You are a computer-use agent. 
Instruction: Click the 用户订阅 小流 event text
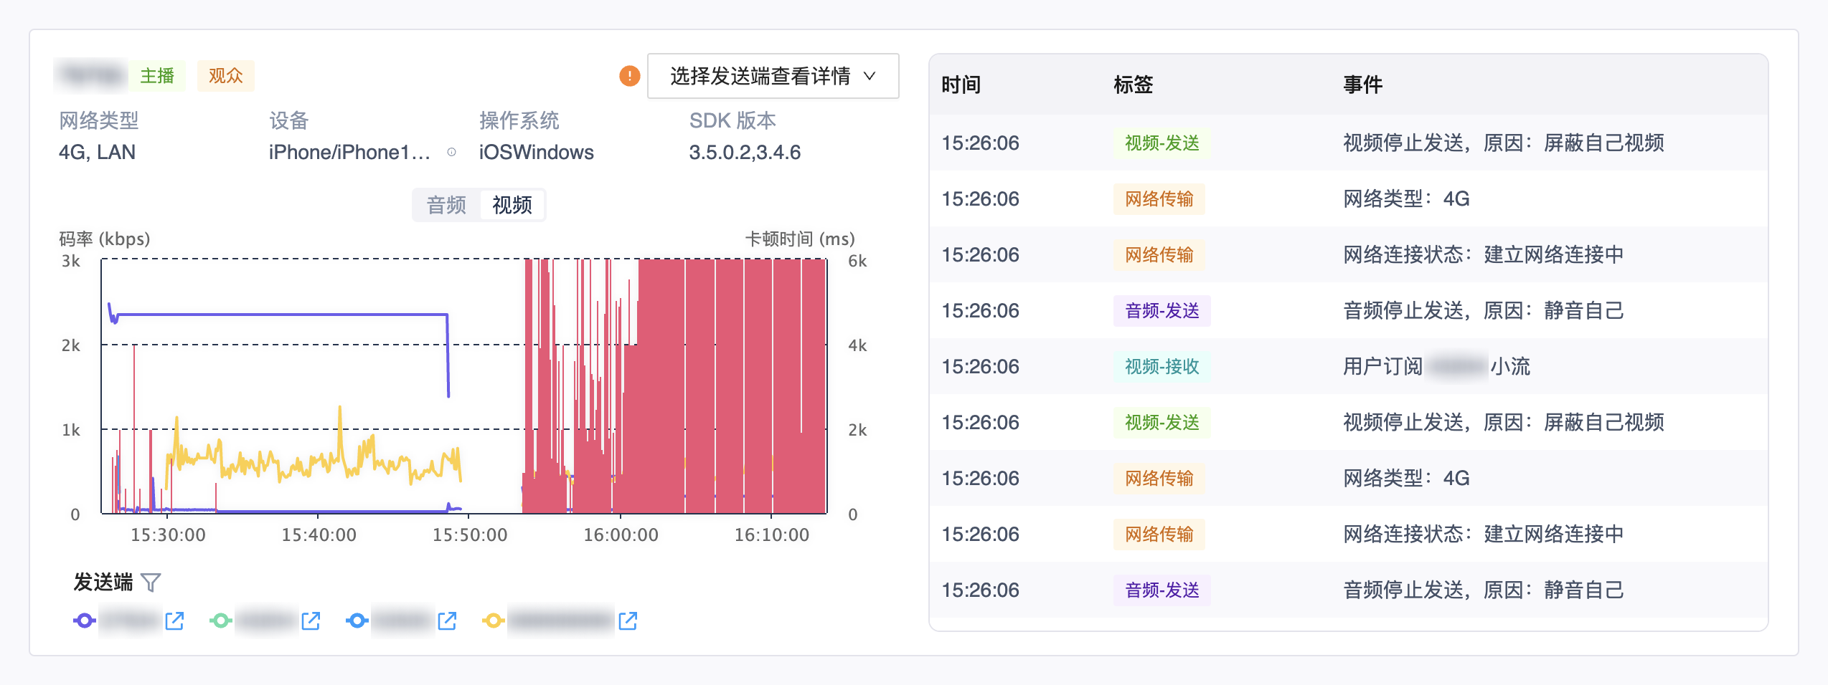1436,366
